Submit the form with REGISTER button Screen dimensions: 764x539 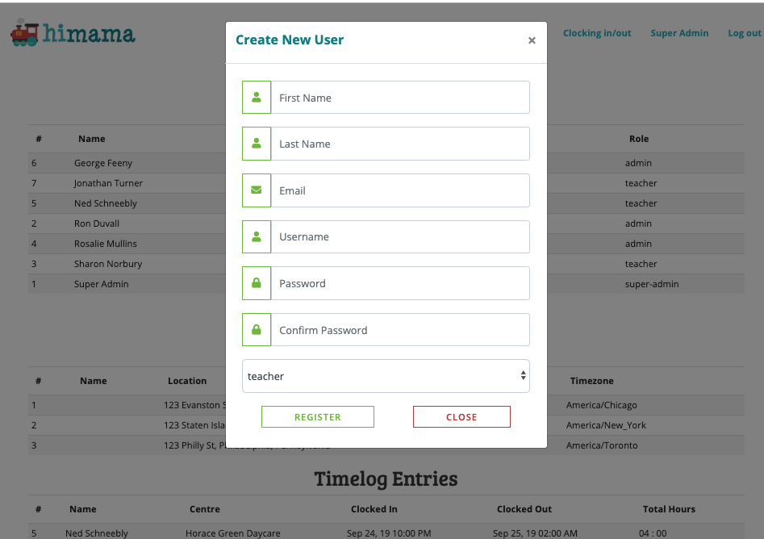[318, 416]
